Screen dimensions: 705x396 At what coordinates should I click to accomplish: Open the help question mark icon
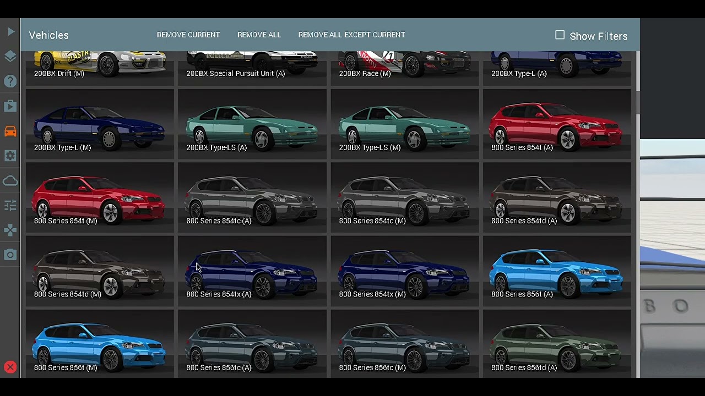10,81
